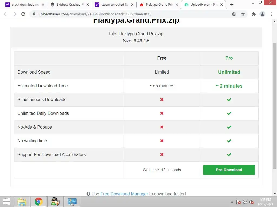Click the green check for No-Ads & Popups
This screenshot has height=207, width=277.
(x=229, y=127)
